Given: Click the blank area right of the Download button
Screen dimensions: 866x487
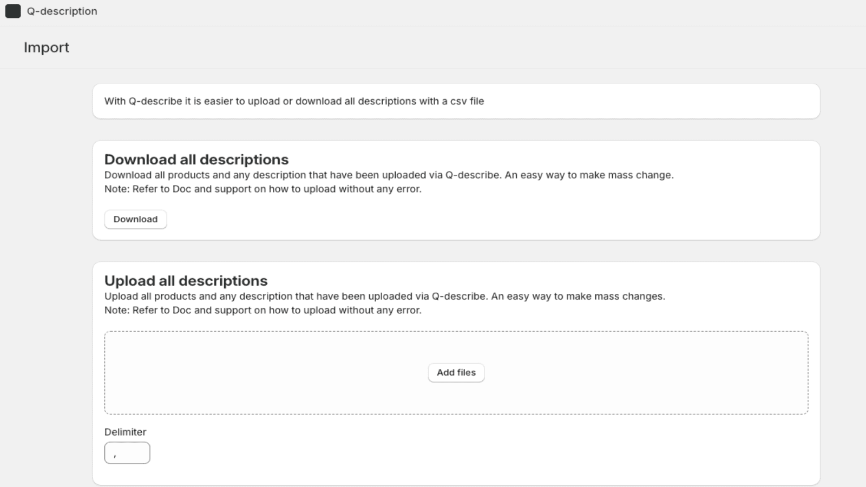Looking at the screenshot, I should [433, 219].
